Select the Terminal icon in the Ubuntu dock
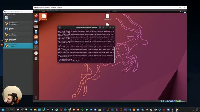Viewport: 200px width, 112px height. (x=36, y=48)
